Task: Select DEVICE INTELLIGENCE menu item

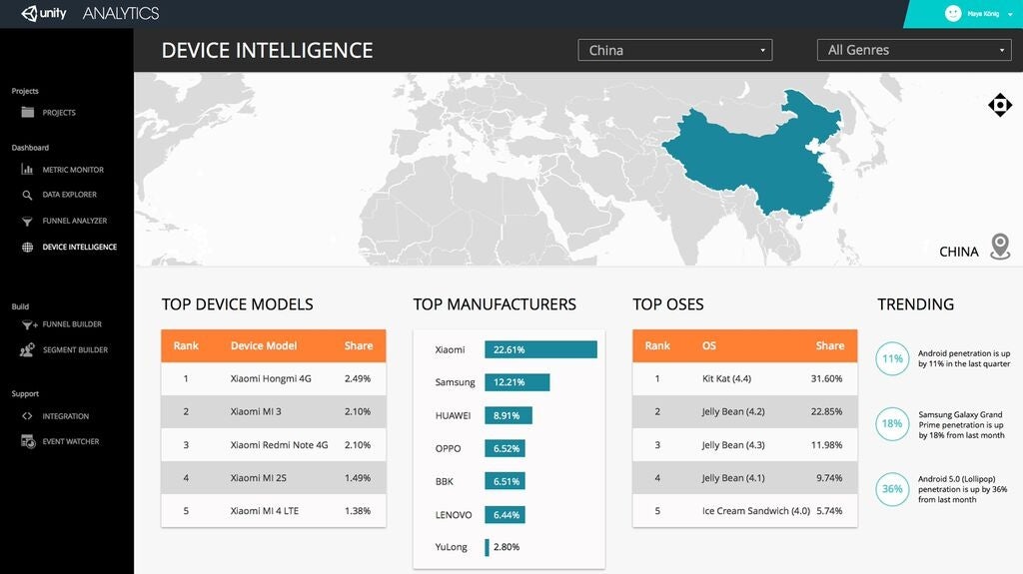Action: click(x=80, y=248)
